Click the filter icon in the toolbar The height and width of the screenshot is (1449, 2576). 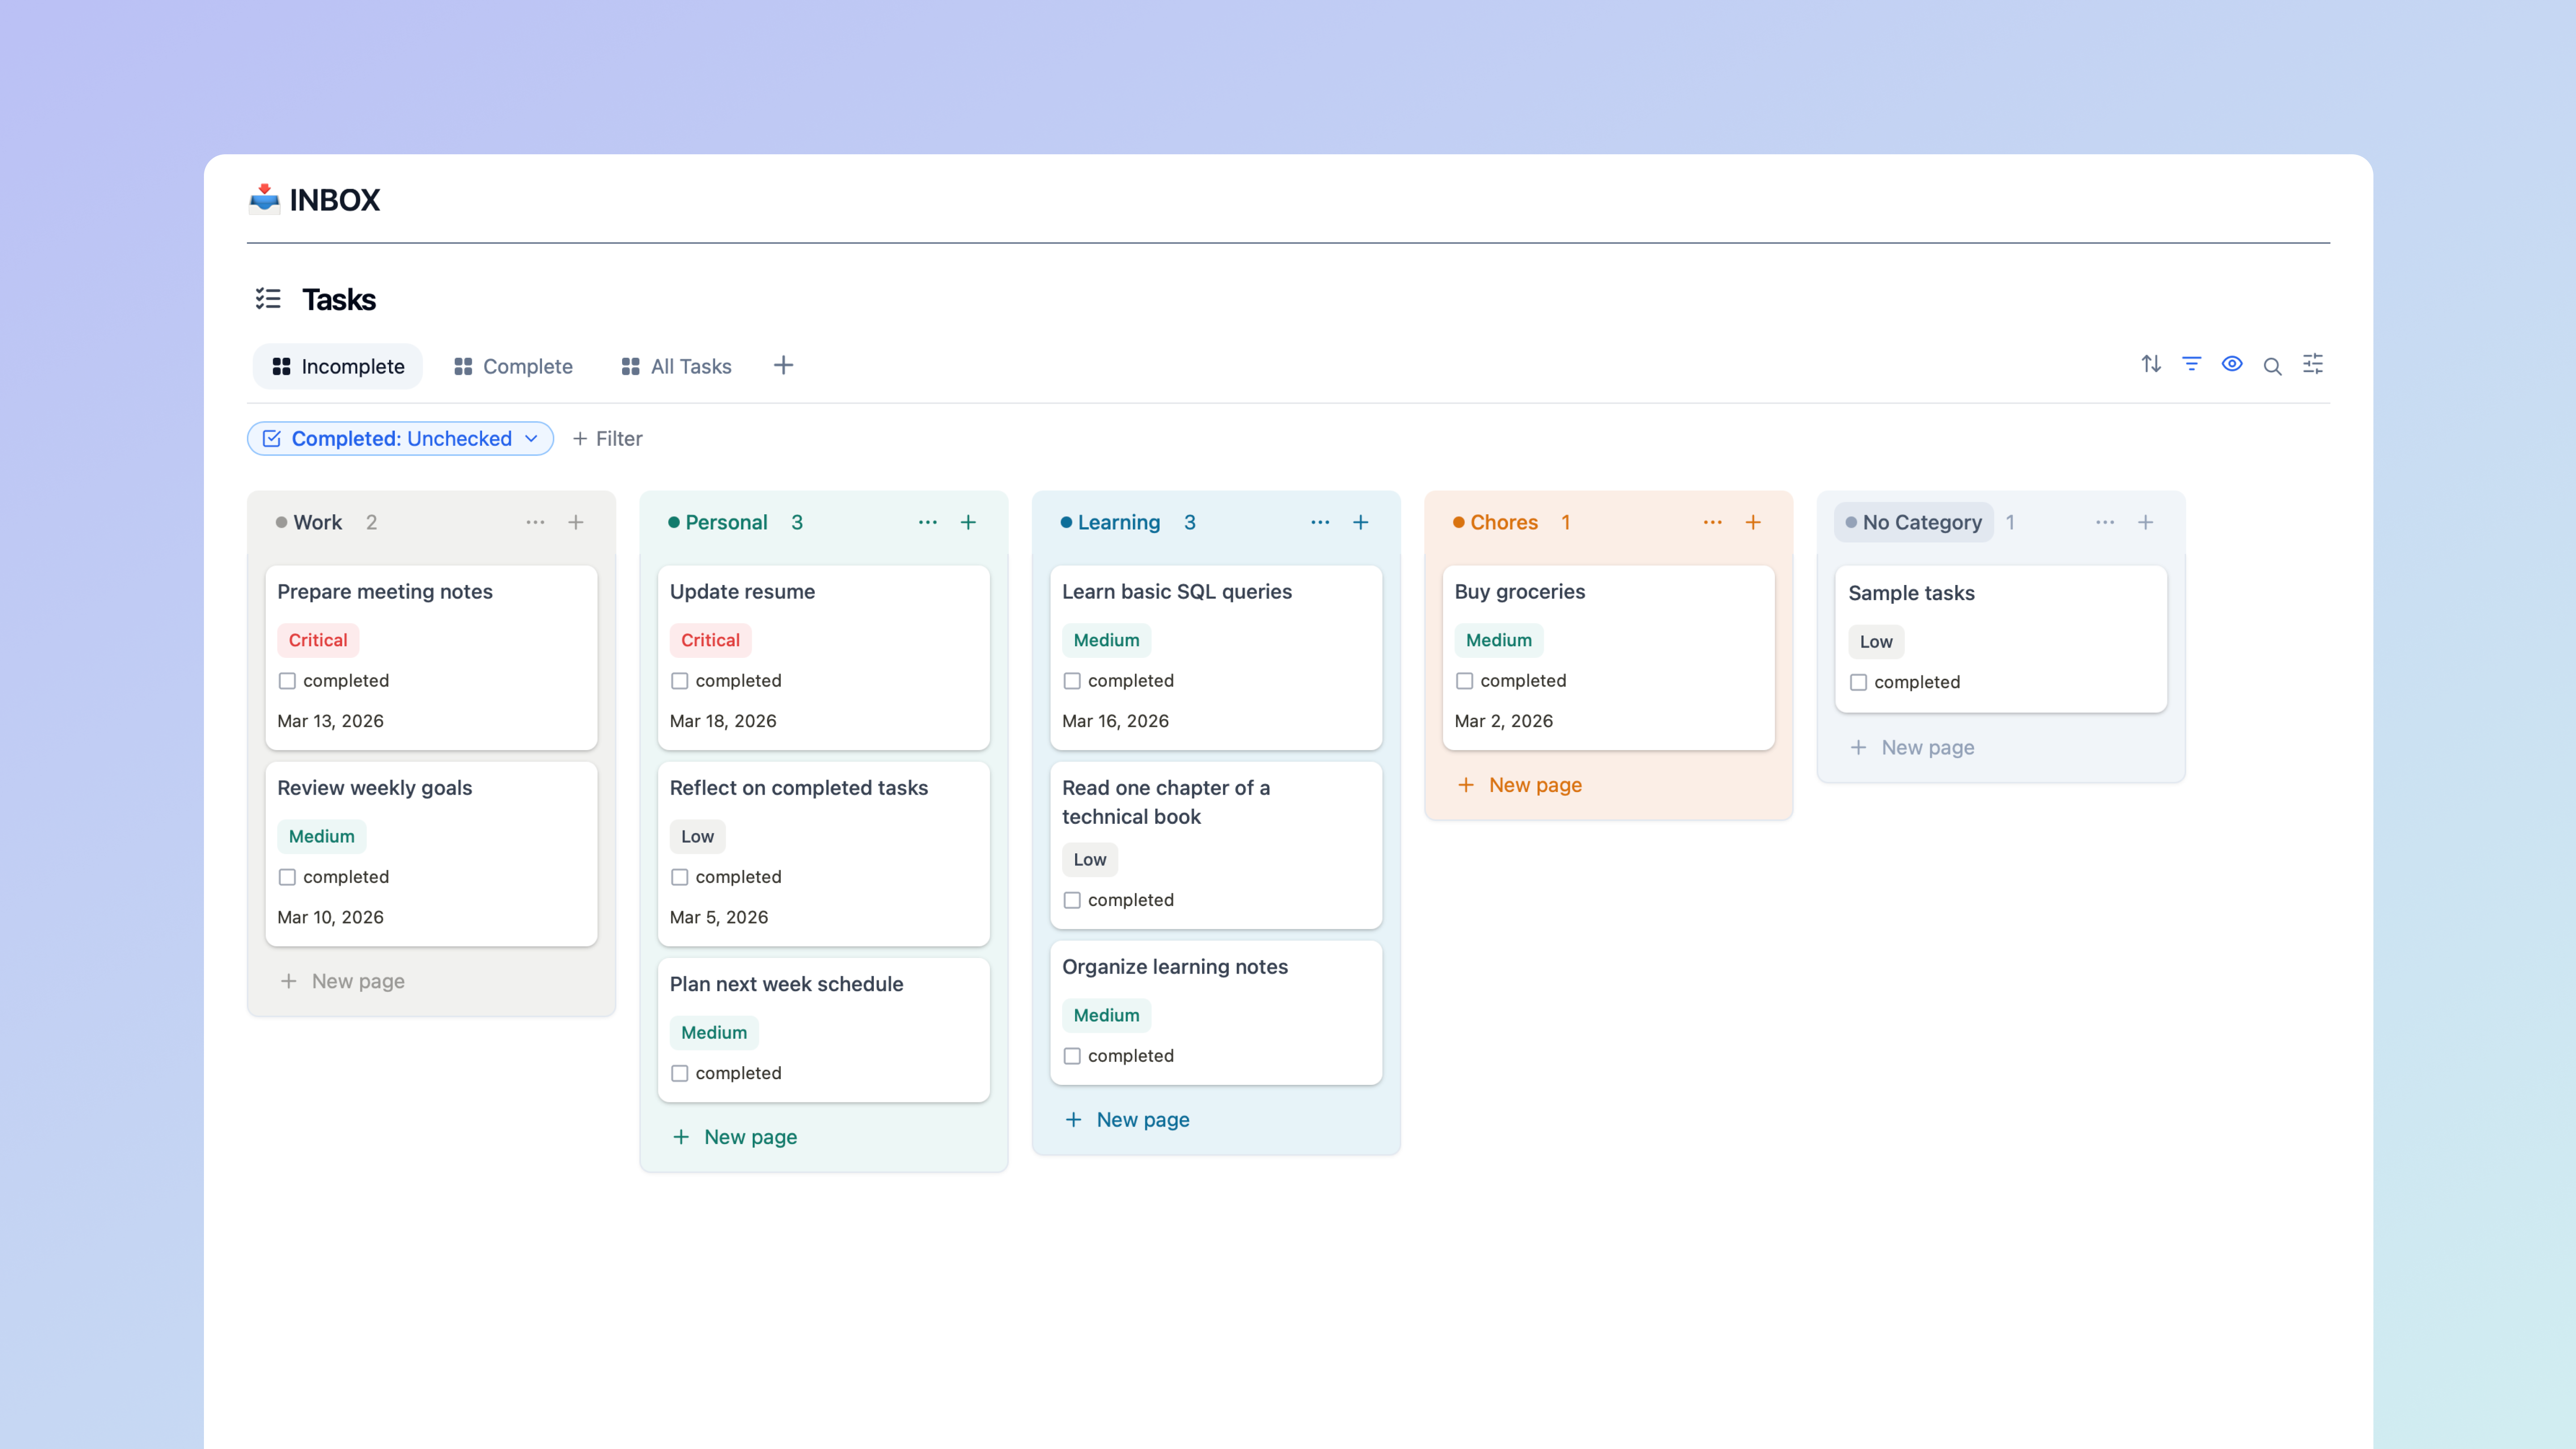pos(2191,364)
